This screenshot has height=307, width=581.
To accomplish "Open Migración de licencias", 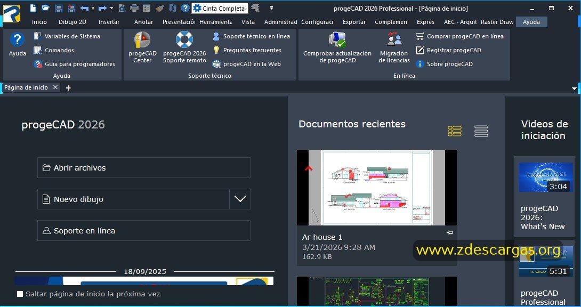I will [394, 47].
